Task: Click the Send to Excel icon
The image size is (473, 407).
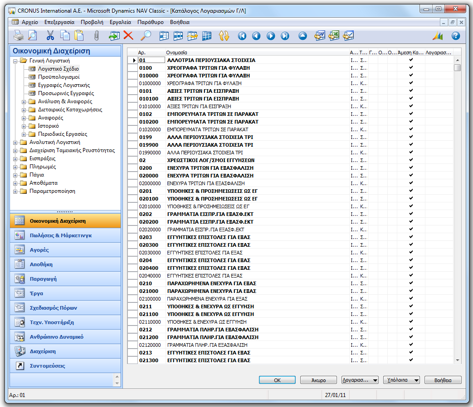Action: point(334,35)
